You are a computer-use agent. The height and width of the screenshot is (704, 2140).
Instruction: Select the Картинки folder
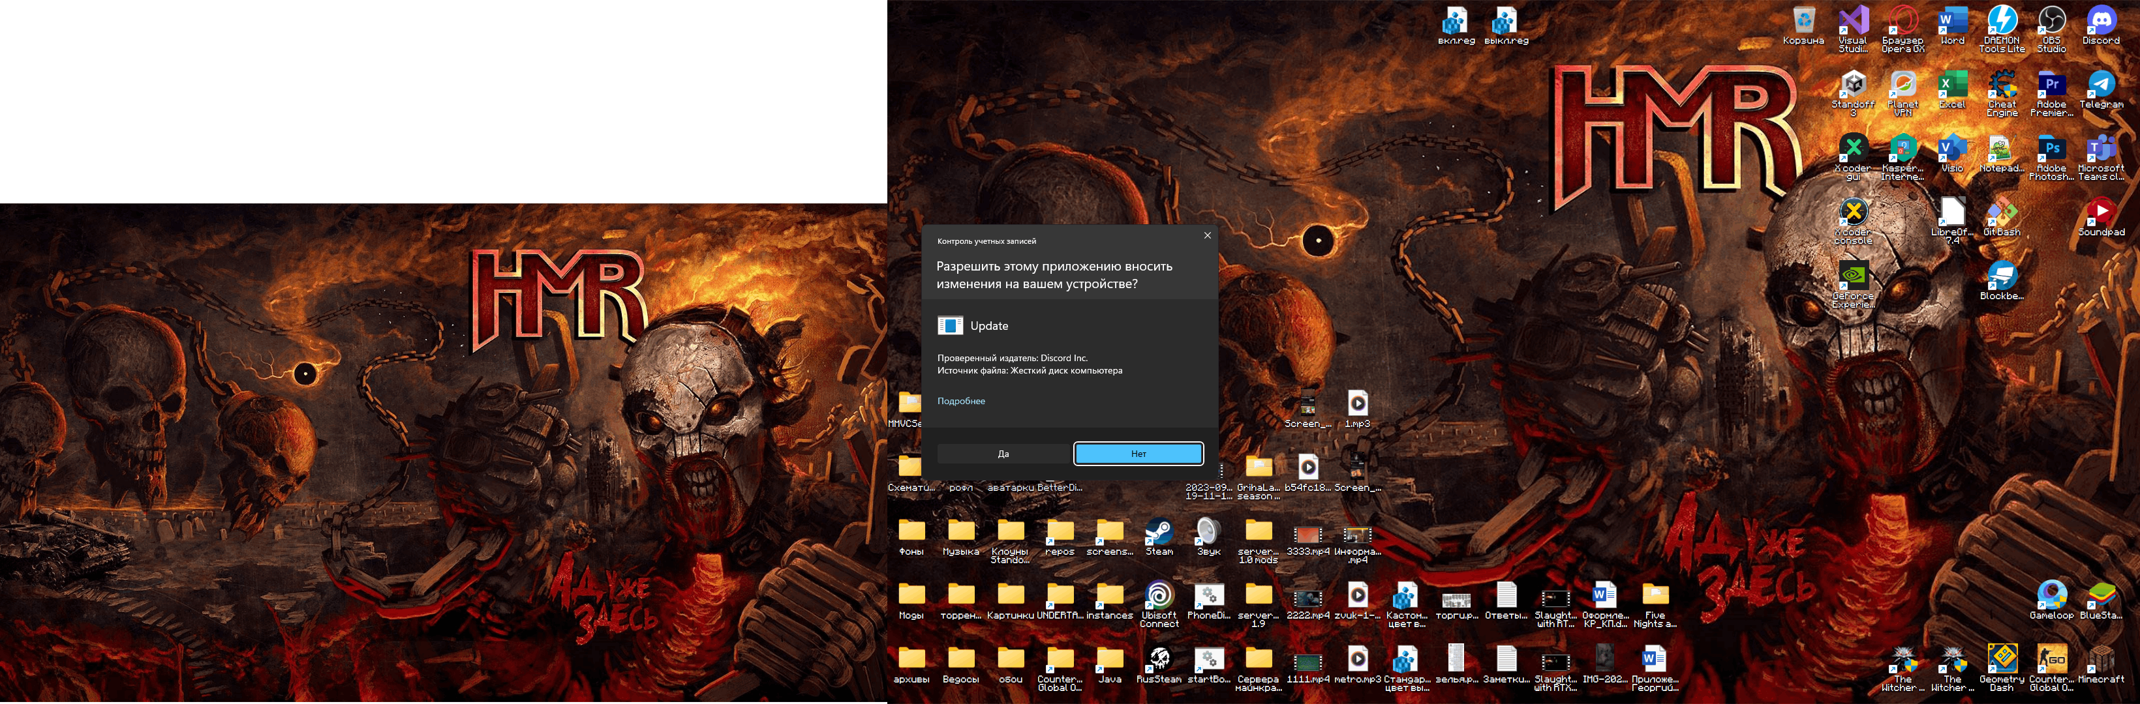tap(1010, 601)
